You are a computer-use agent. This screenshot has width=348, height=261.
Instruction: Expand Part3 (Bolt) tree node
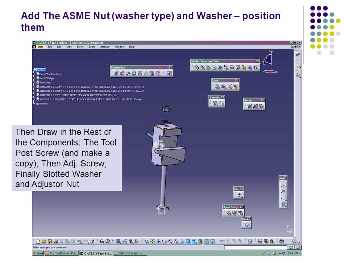coord(34,83)
